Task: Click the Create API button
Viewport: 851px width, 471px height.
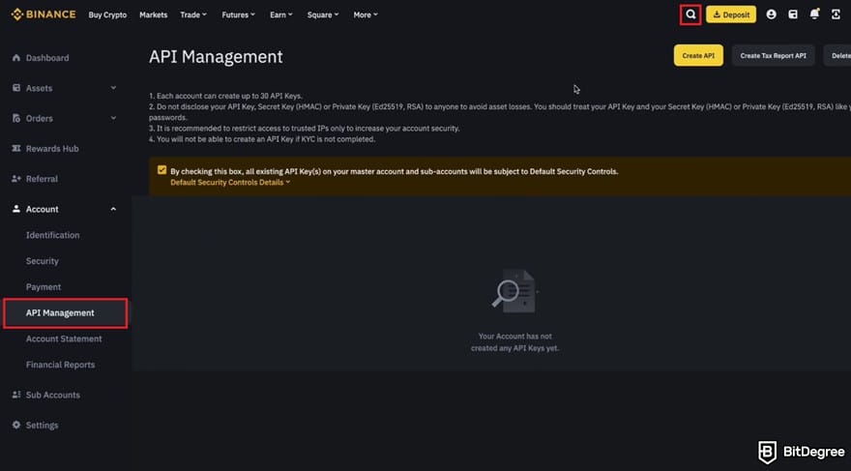Action: click(698, 55)
